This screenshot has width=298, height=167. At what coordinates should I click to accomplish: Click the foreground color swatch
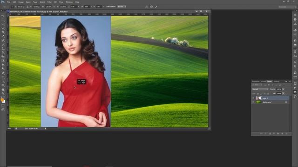coord(2,100)
